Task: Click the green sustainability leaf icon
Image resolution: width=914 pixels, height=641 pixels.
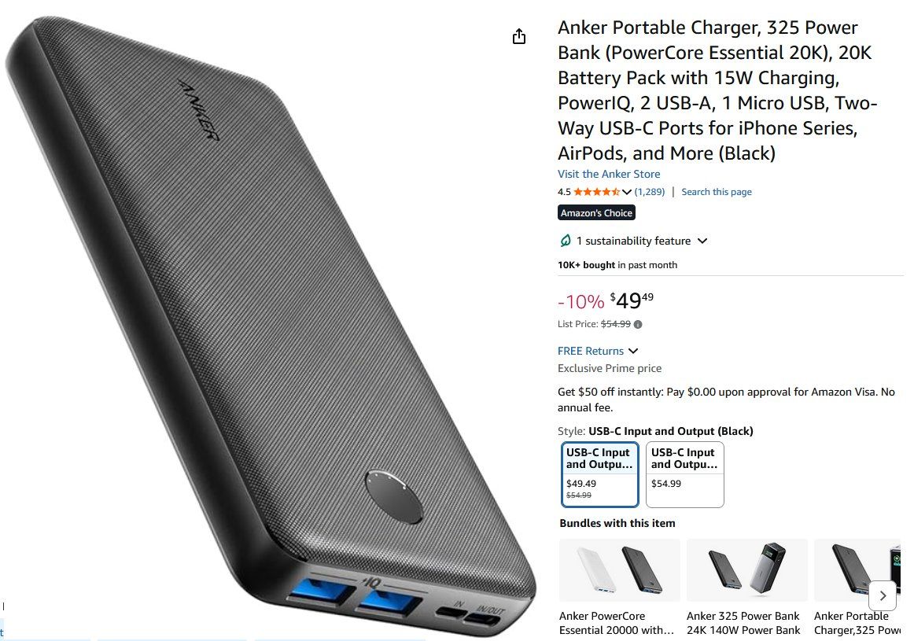Action: click(566, 241)
